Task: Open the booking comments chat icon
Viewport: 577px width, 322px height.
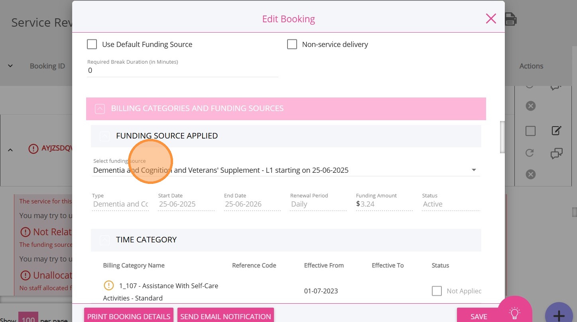Action: coord(556,153)
